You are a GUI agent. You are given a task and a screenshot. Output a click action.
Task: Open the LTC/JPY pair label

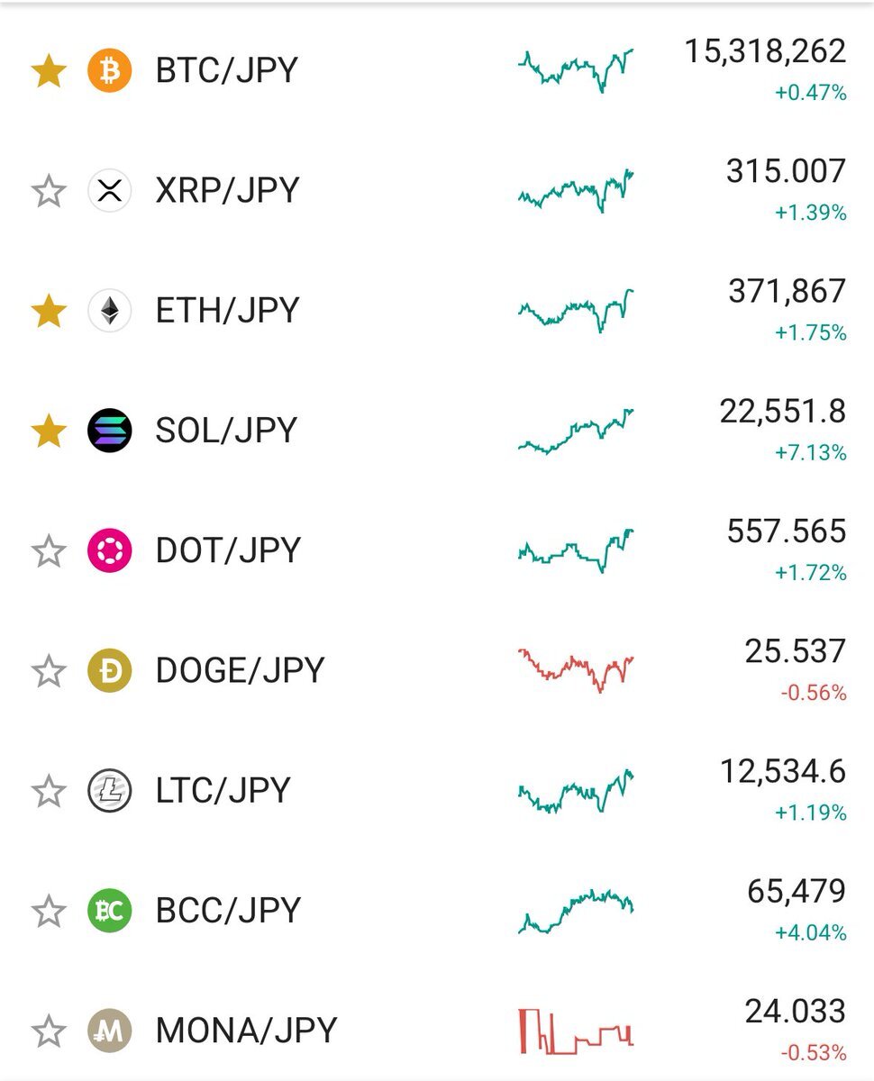point(223,790)
